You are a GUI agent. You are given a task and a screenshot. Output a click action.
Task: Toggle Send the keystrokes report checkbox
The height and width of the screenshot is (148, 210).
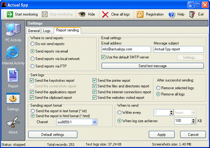click(x=32, y=81)
